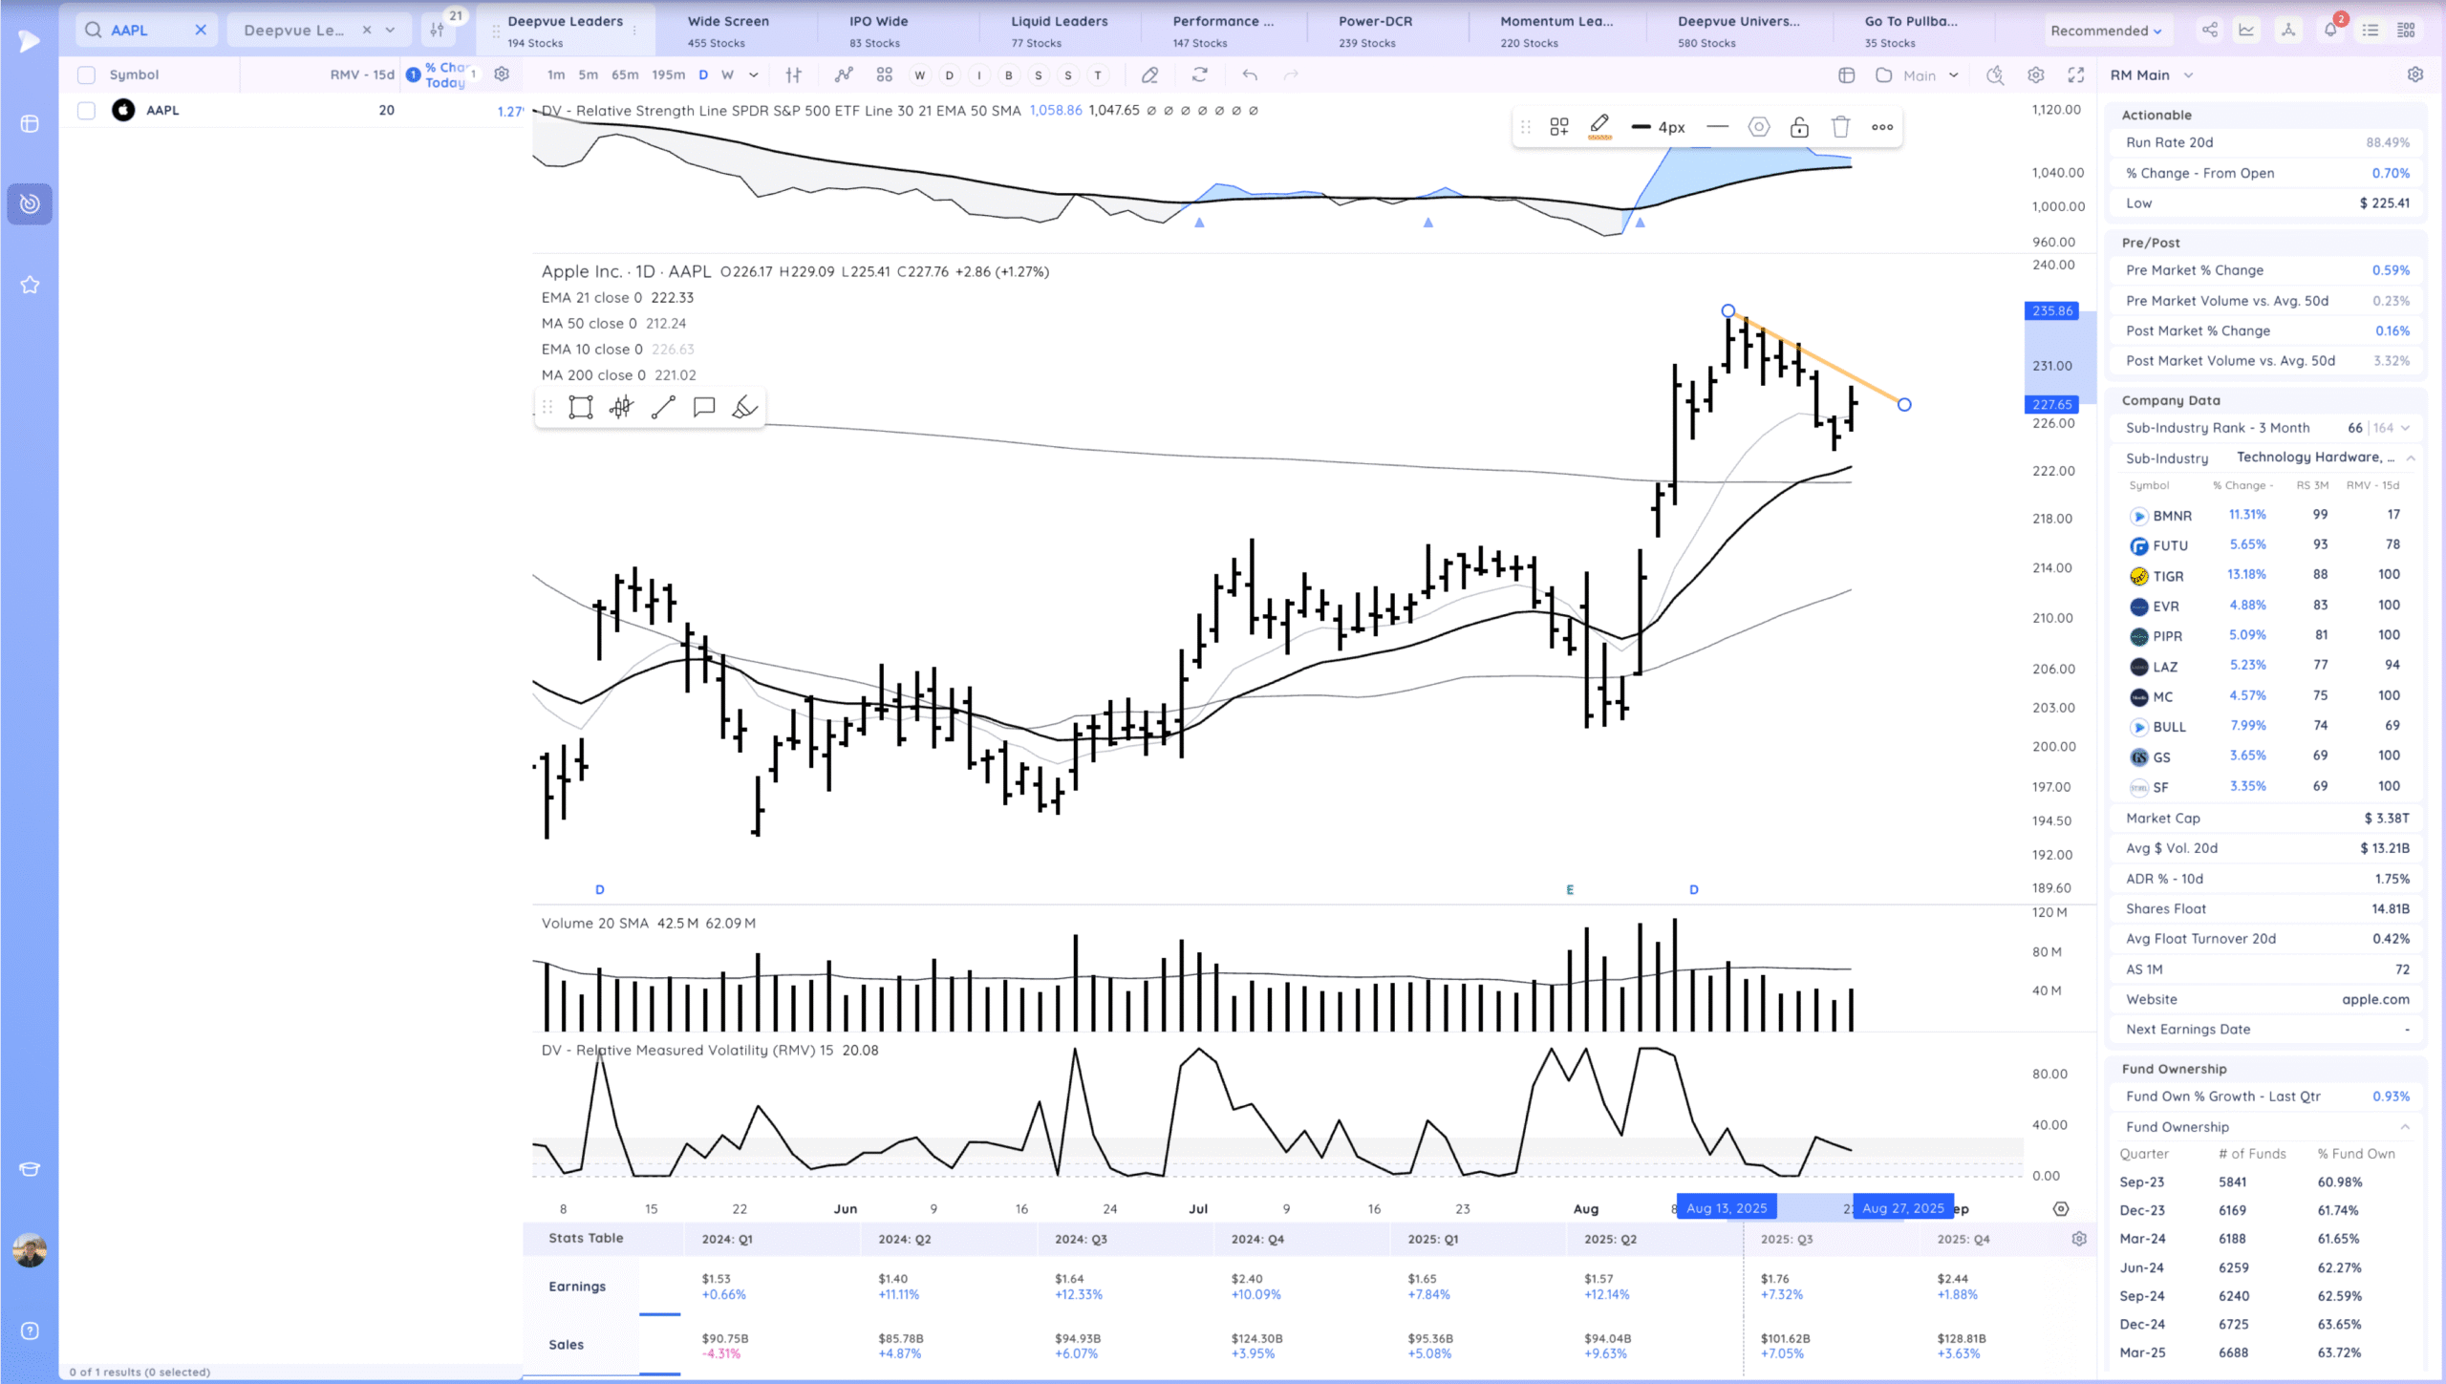The width and height of the screenshot is (2446, 1384).
Task: Open the help question mark sidebar icon
Action: point(30,1331)
